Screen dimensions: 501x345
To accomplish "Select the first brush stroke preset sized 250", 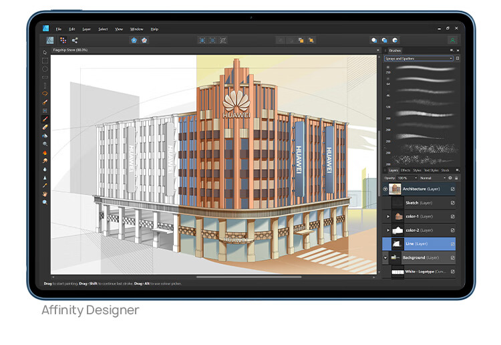I will pyautogui.click(x=426, y=68).
